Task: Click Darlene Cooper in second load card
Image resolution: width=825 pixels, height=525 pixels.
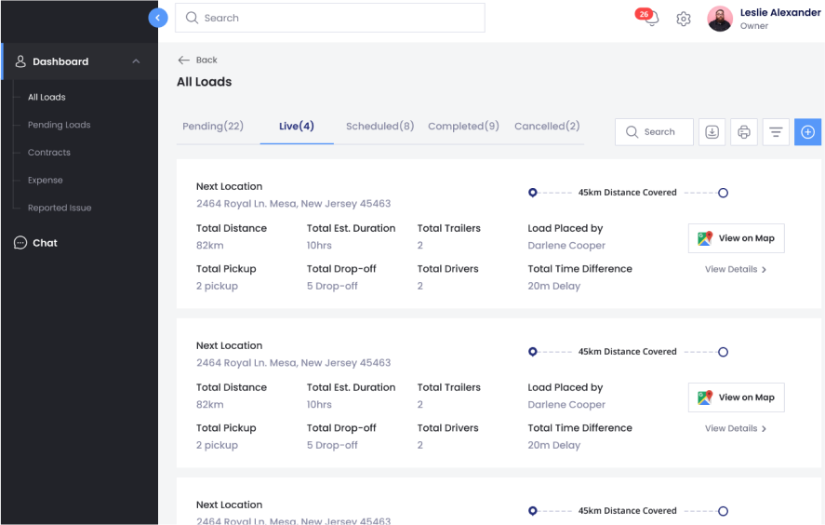Action: (x=566, y=404)
